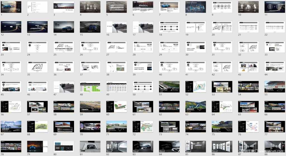The height and width of the screenshot is (156, 286).
Task: Select slide 68 thumbnail
Action: tap(37, 127)
